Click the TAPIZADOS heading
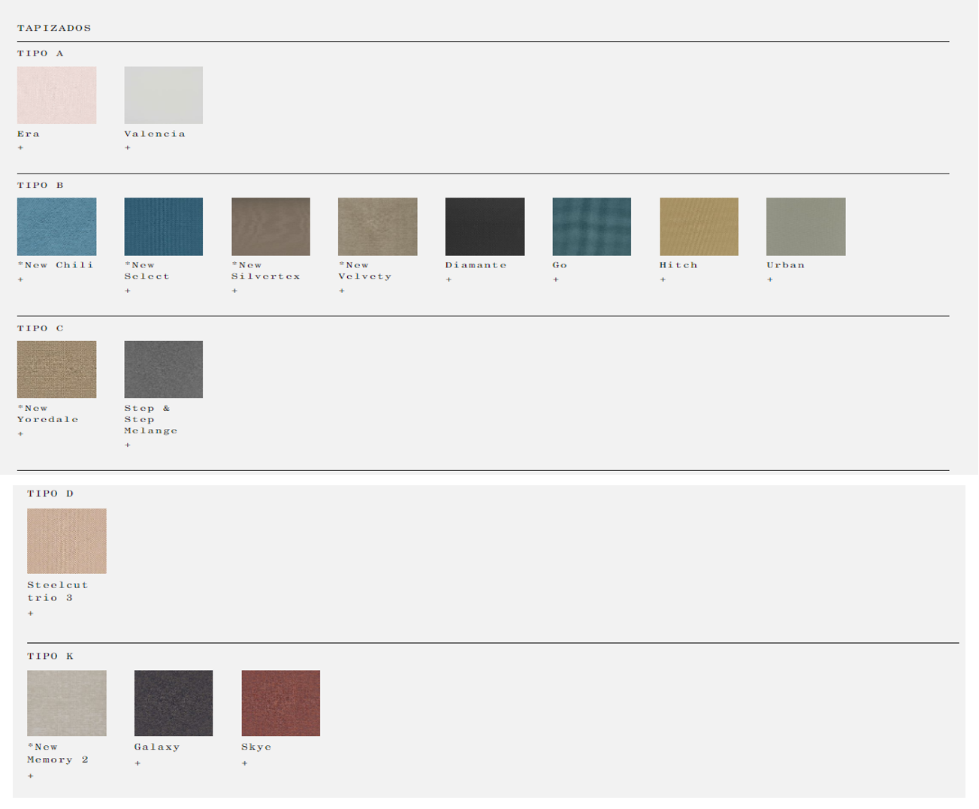This screenshot has height=809, width=979. [54, 28]
